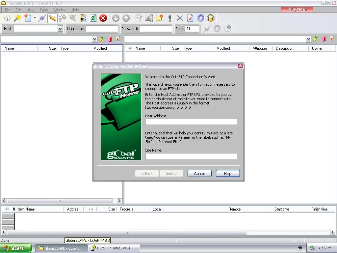Expand the Host dropdown
This screenshot has height=253, width=337.
(x=60, y=29)
